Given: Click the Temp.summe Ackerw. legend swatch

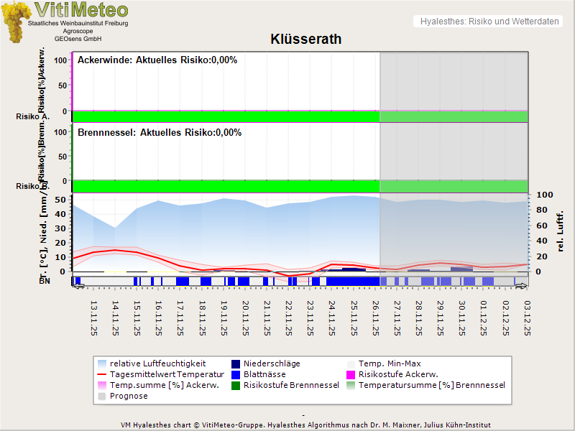Looking at the screenshot, I should [x=101, y=386].
